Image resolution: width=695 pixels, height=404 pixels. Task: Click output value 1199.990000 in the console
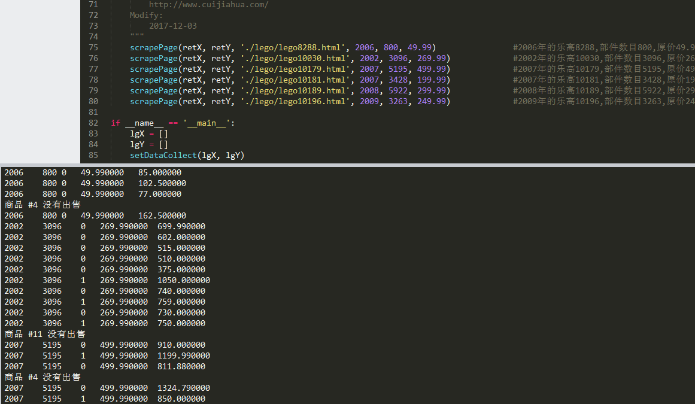click(184, 356)
